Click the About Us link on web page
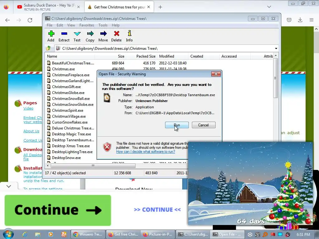This screenshot has height=239, width=319. click(x=31, y=131)
